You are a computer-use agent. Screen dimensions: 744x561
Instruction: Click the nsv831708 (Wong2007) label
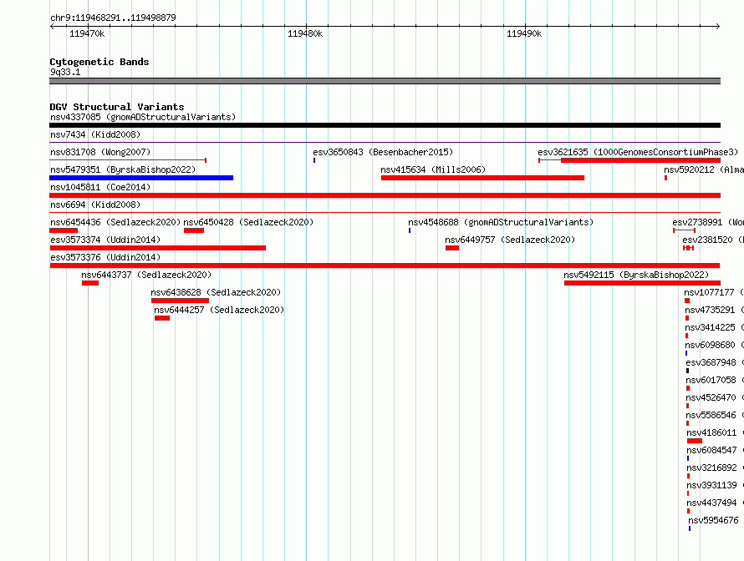pos(100,152)
